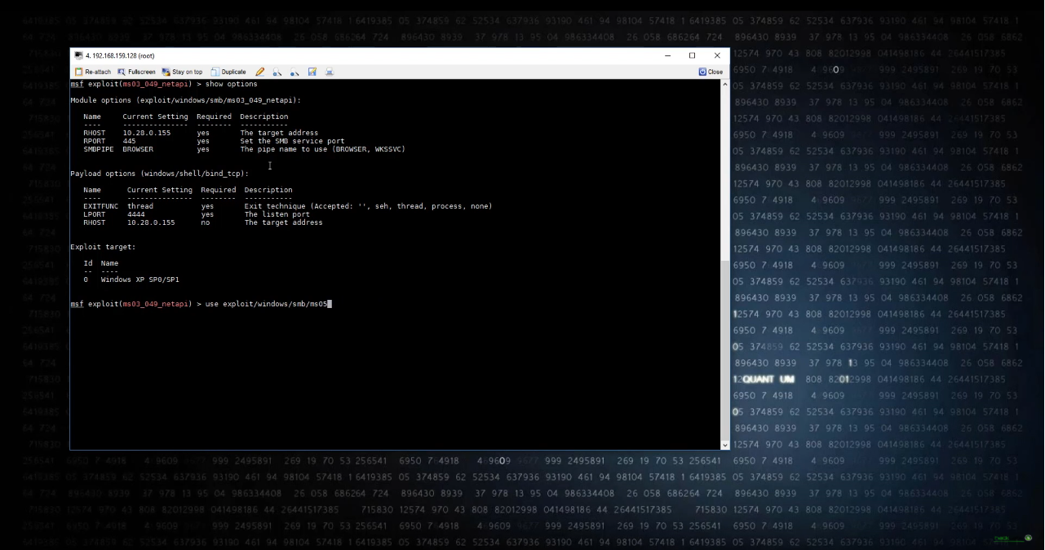
Task: Click the SMBPIPE option name
Action: (100, 149)
